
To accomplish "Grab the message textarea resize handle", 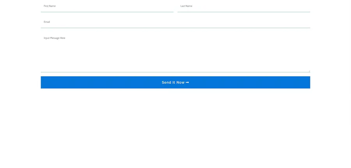I will pyautogui.click(x=309, y=71).
